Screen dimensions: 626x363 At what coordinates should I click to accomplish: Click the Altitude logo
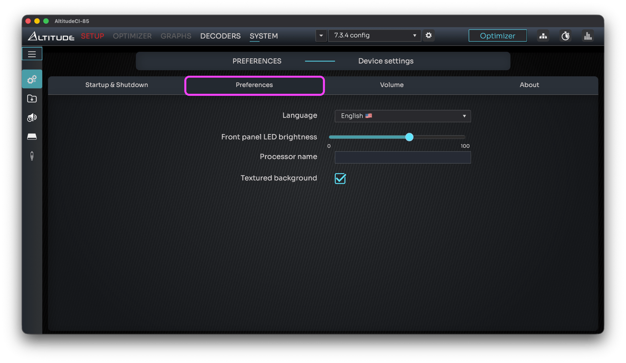click(51, 36)
